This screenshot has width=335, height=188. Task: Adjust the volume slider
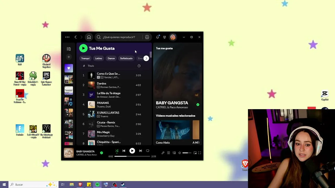187,153
